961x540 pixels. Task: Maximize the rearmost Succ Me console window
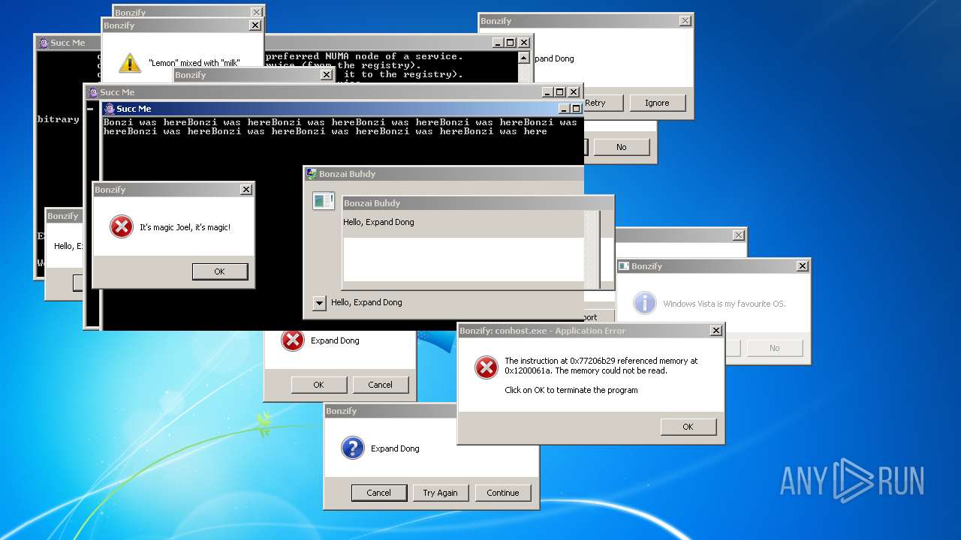tap(511, 43)
